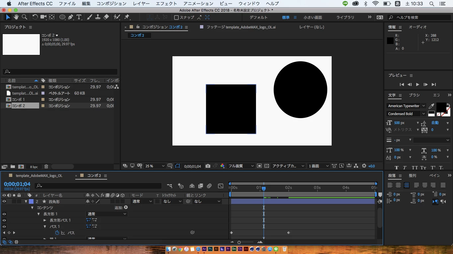453x254 pixels.
Task: Select the Zoom magnifier tool
Action: click(24, 17)
